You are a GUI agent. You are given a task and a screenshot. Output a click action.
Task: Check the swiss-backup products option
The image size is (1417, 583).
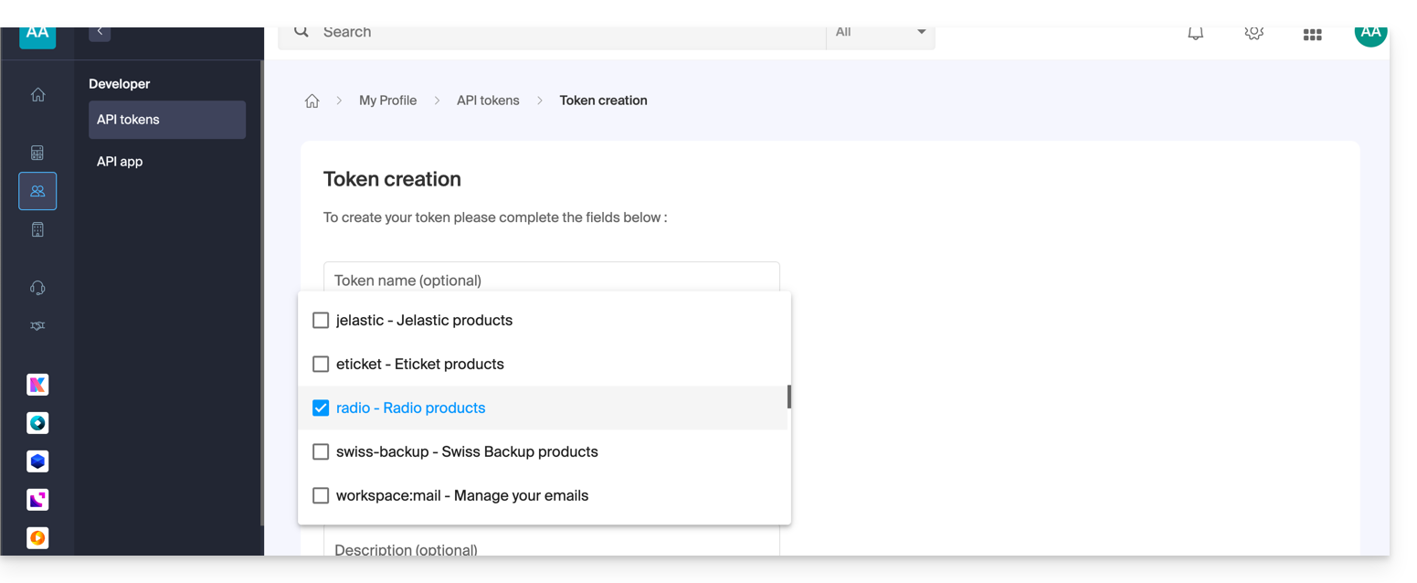point(321,452)
